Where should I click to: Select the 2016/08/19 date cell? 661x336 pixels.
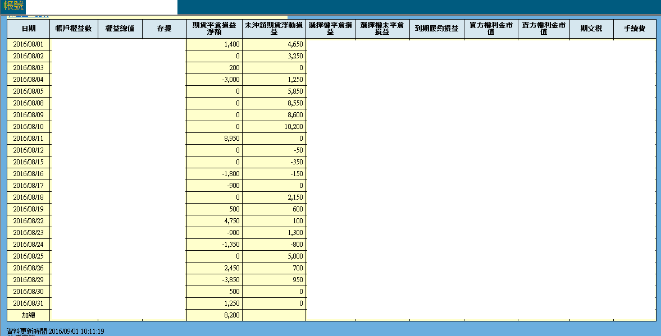tap(29, 209)
